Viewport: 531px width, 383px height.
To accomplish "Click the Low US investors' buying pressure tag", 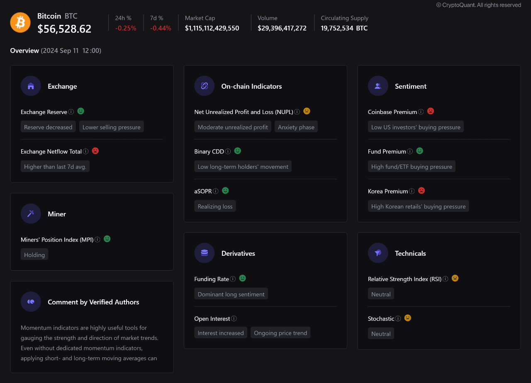I will tap(416, 127).
